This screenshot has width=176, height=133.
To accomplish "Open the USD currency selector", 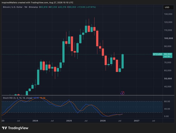I will point(168,7).
